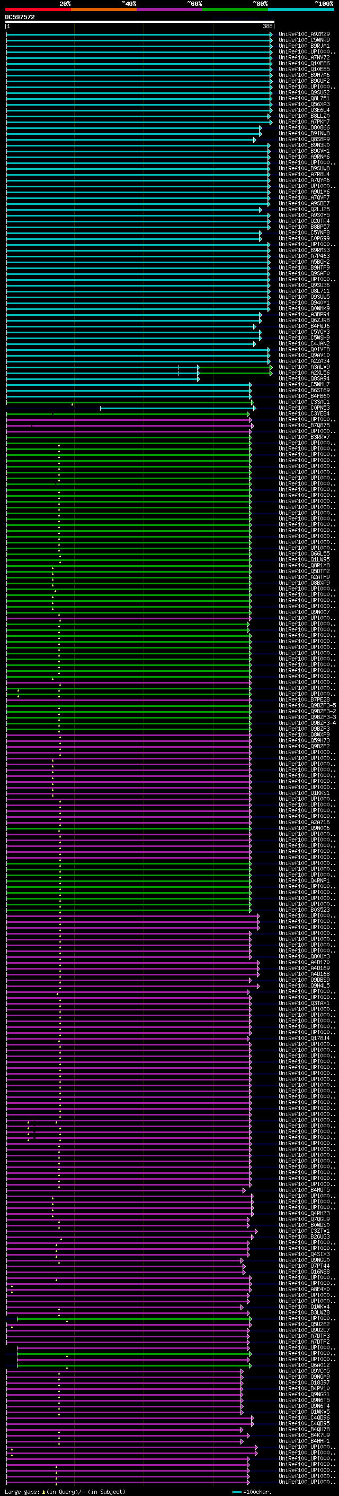Screen dimensions: 339x1496
Task: Select hit label UniRef100_A3ALV9
Action: tap(304, 367)
